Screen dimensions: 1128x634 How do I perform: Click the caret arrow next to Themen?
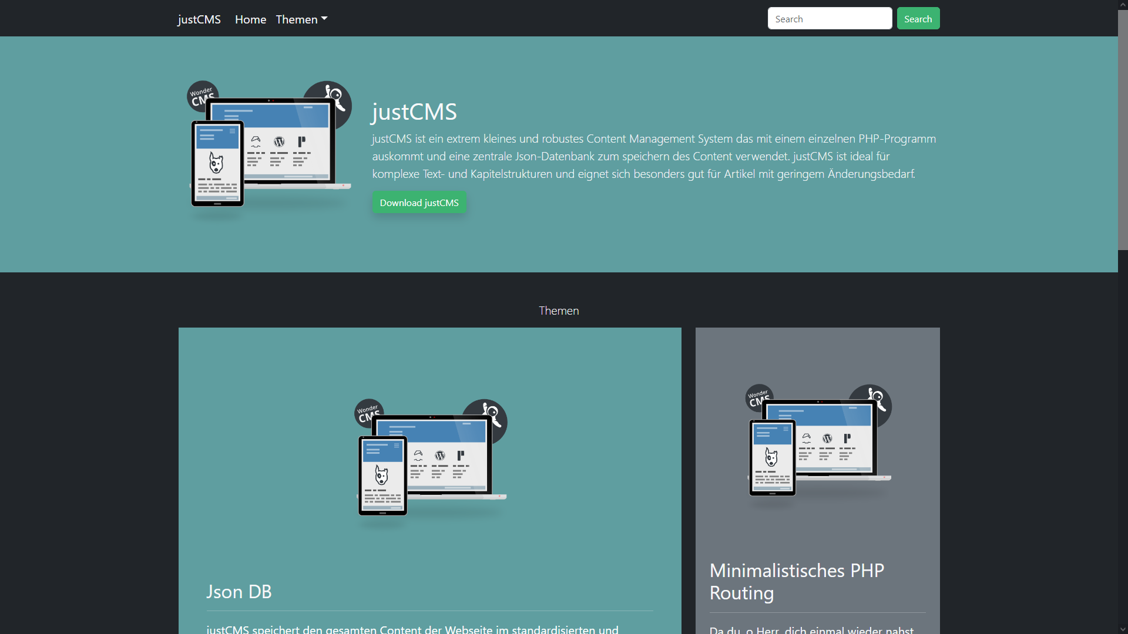tap(324, 19)
